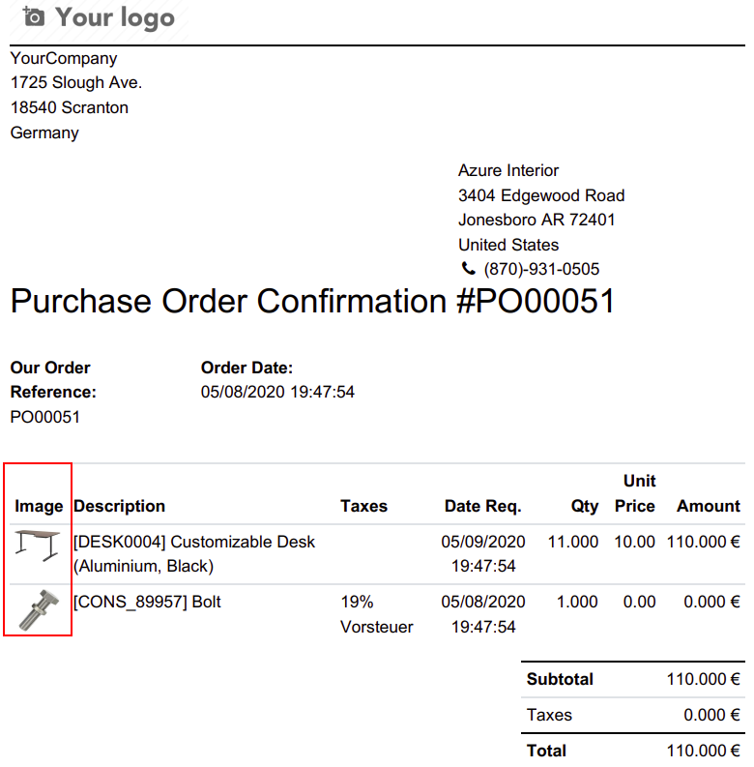Click the camera icon beside Your logo
Screen dimensions: 754x767
click(34, 17)
